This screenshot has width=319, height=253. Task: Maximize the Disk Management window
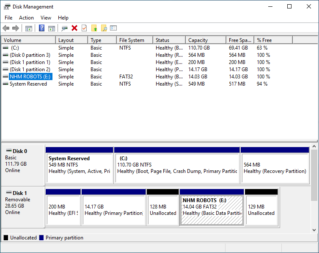pyautogui.click(x=289, y=6)
